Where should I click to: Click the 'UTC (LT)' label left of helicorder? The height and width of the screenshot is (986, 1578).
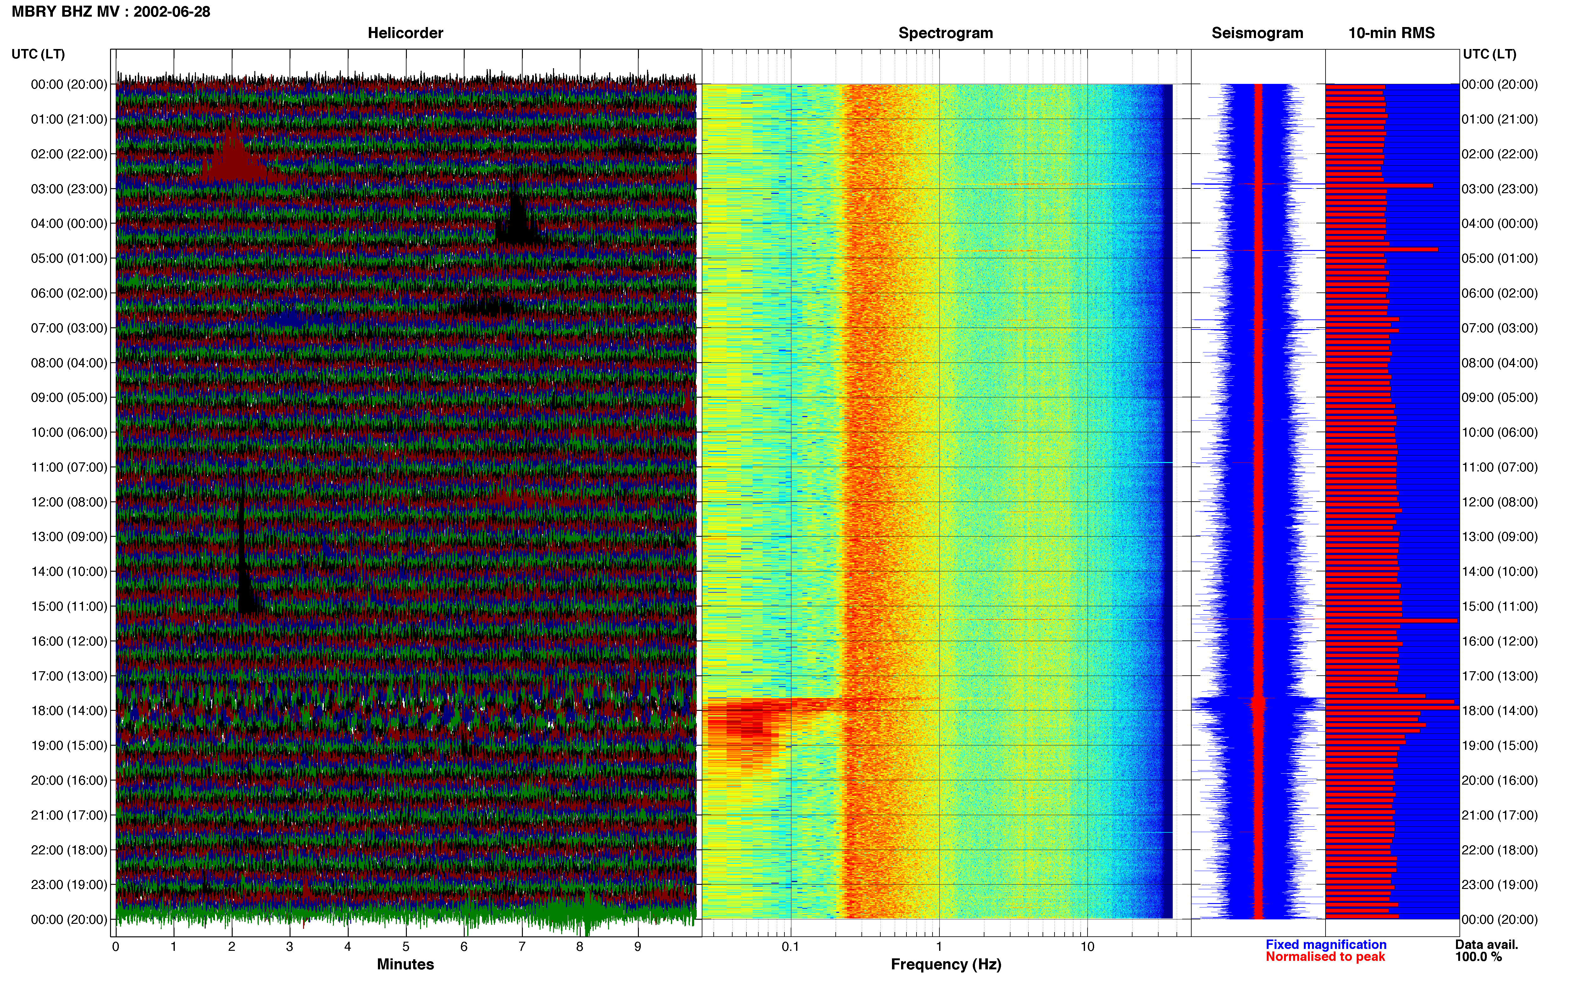point(38,54)
